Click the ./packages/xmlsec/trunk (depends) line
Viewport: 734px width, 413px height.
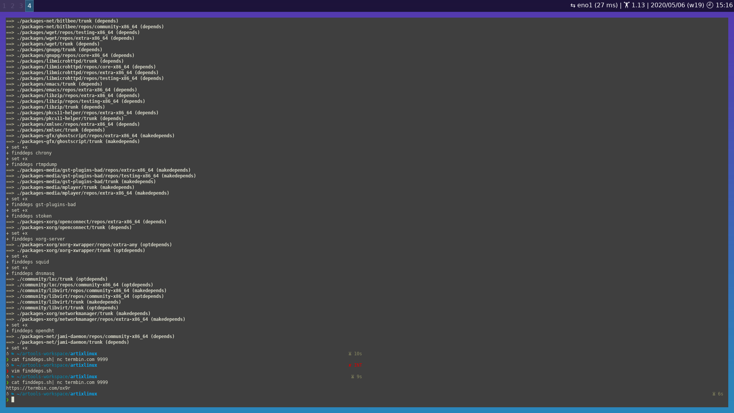click(55, 130)
